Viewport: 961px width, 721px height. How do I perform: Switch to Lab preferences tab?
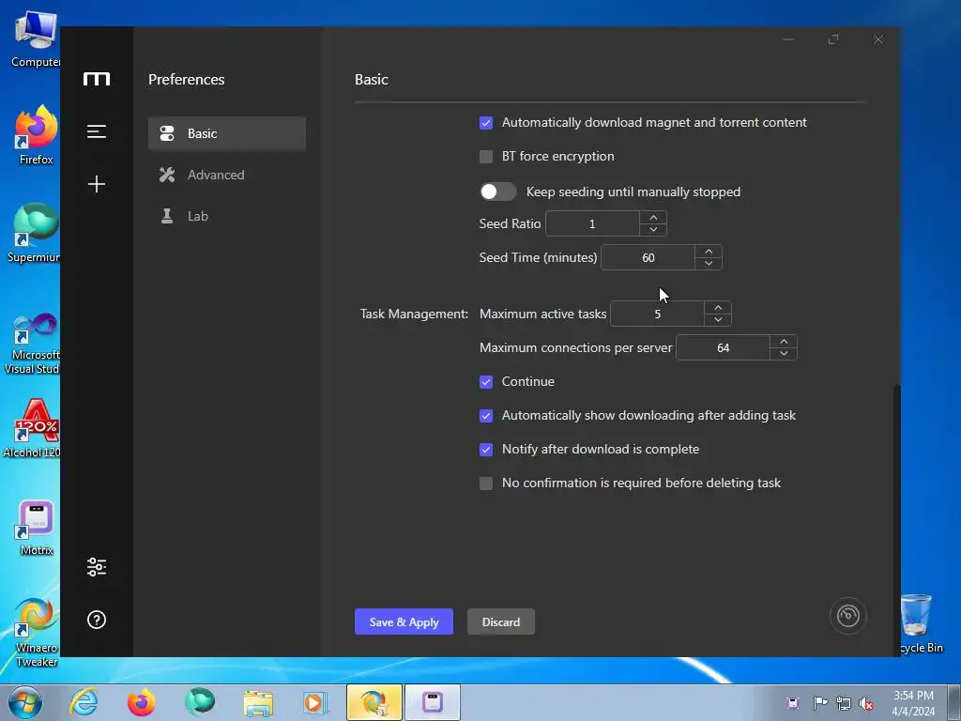[x=227, y=216]
